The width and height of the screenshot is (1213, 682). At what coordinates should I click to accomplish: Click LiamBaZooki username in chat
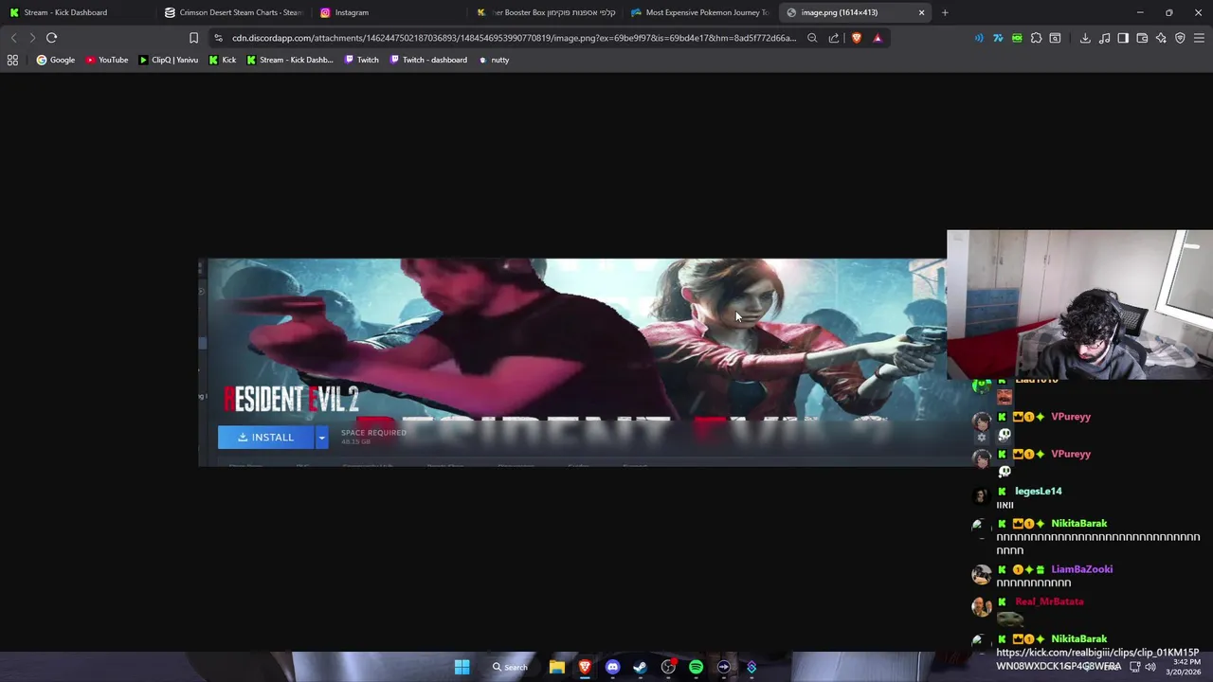pos(1081,569)
